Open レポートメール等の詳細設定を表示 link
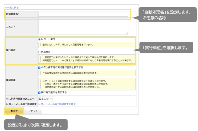Viewport: 198px width, 131px height. pyautogui.click(x=57, y=104)
